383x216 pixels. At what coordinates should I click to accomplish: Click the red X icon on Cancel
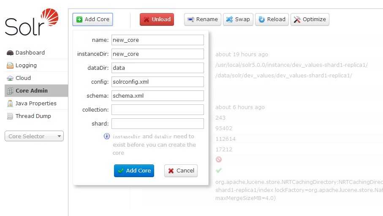click(x=171, y=171)
